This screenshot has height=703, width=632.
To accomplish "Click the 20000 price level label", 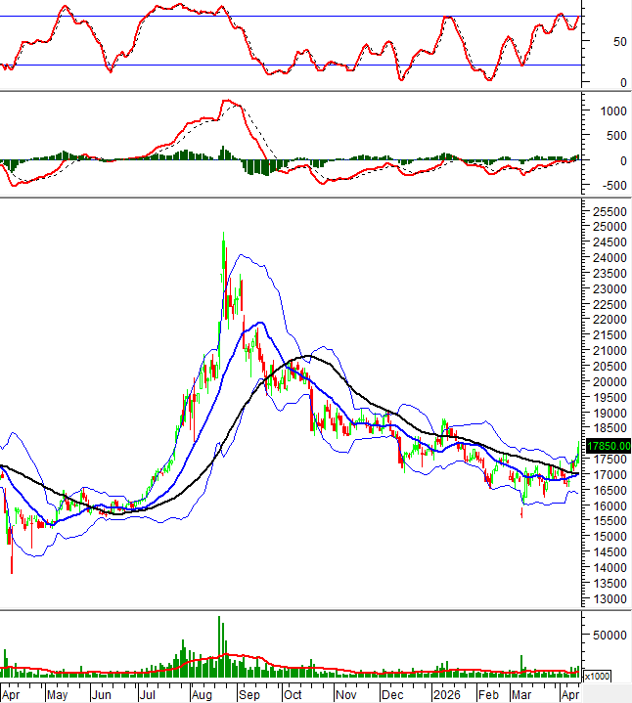I will click(609, 381).
